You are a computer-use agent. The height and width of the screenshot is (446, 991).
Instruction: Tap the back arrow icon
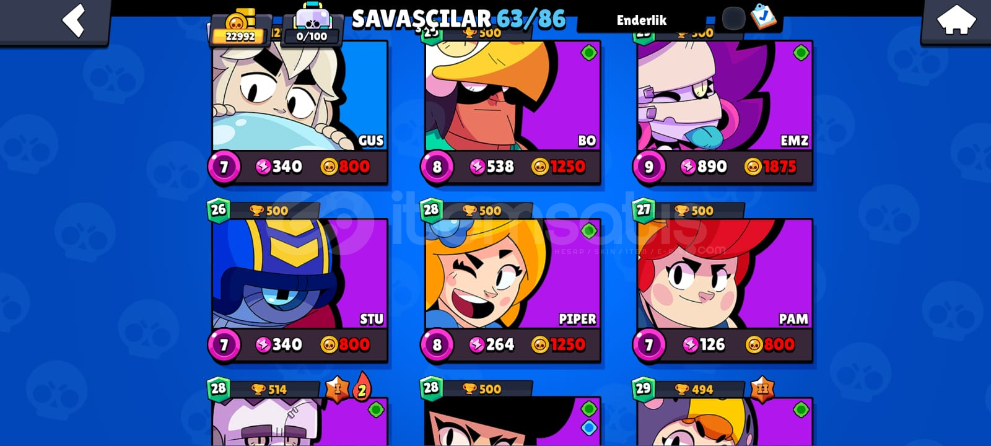pos(73,20)
